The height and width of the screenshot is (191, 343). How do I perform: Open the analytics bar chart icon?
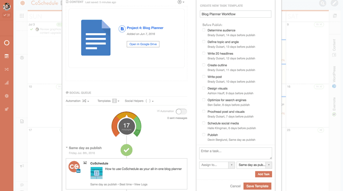7,83
